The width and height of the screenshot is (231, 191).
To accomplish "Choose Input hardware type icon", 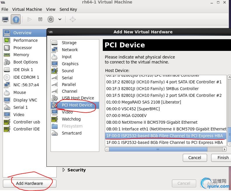I will click(x=55, y=57).
